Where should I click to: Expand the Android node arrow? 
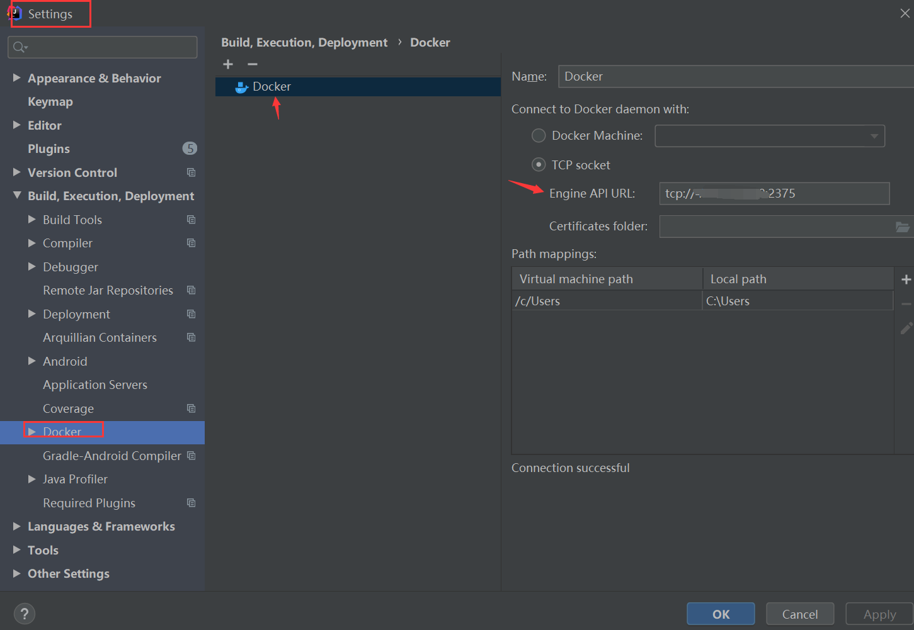point(32,361)
